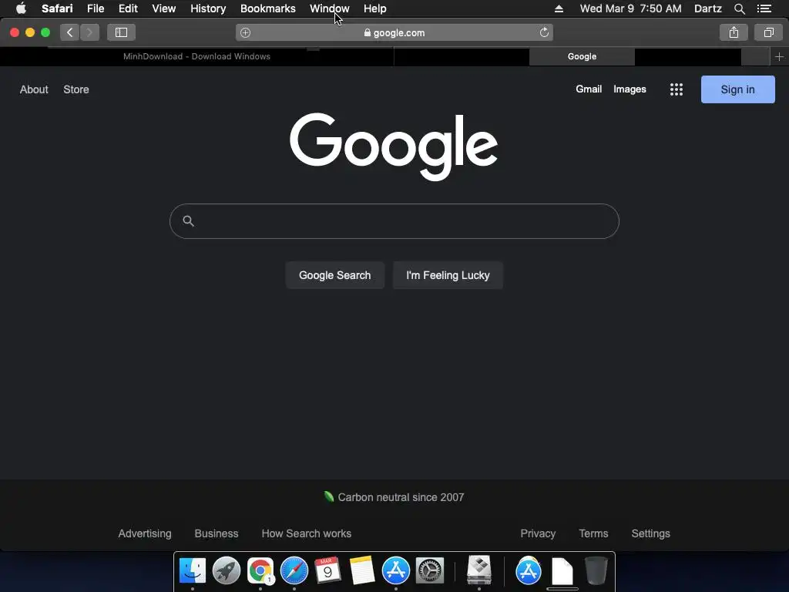Go back with Safari's back arrow
The image size is (789, 592).
pos(70,32)
